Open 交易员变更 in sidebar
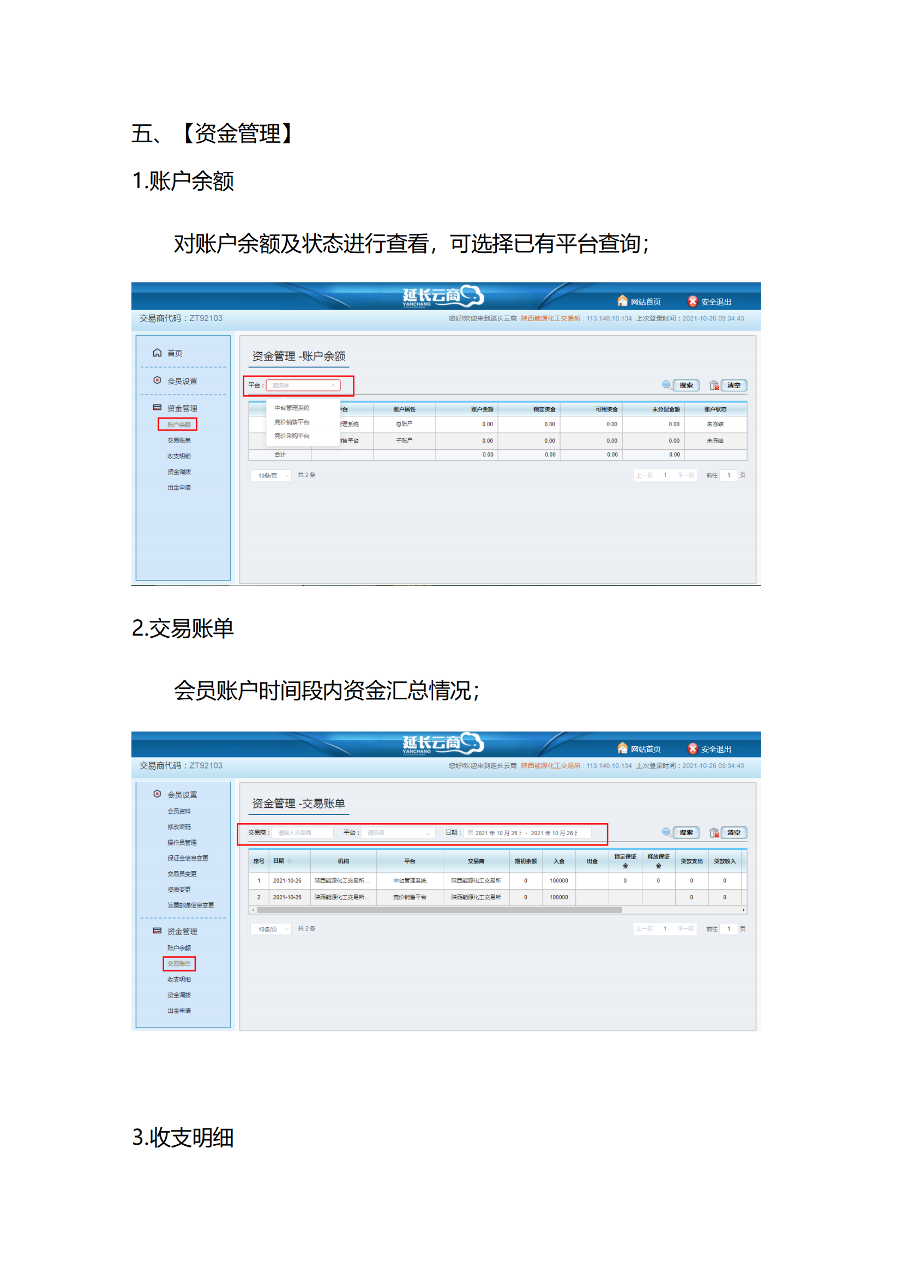 (182, 873)
